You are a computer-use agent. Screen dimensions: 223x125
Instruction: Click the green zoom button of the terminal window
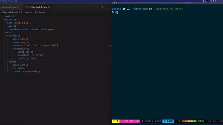(116, 3)
